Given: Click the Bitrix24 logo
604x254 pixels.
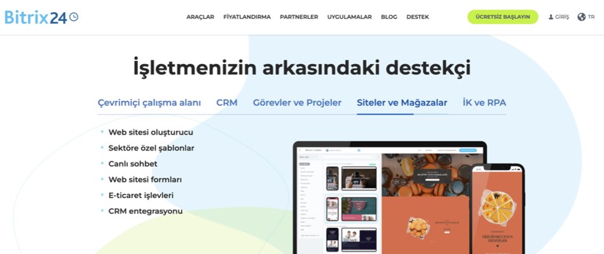Looking at the screenshot, I should 36,17.
